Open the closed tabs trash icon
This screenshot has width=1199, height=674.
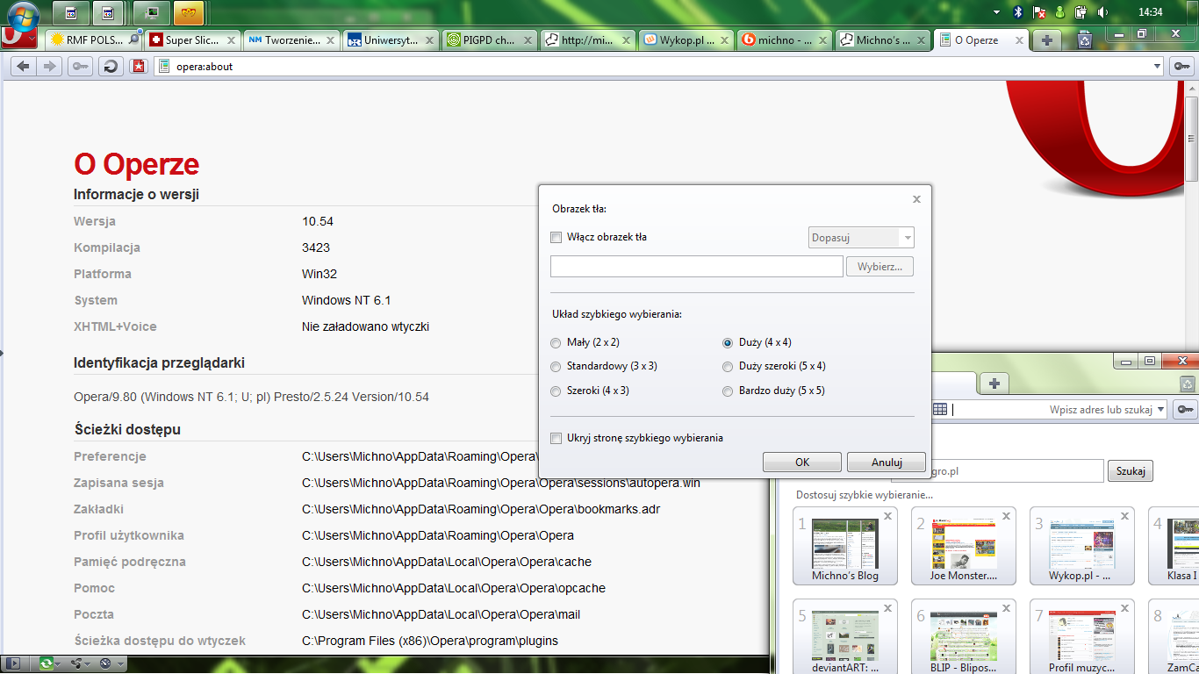pyautogui.click(x=1085, y=39)
